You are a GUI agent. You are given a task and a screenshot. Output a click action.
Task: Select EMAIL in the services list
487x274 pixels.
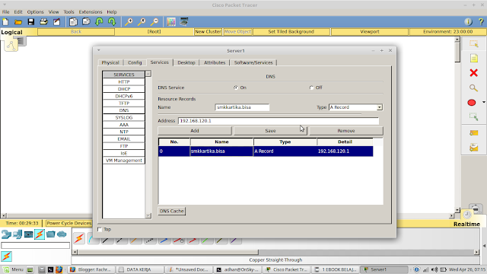pyautogui.click(x=123, y=139)
